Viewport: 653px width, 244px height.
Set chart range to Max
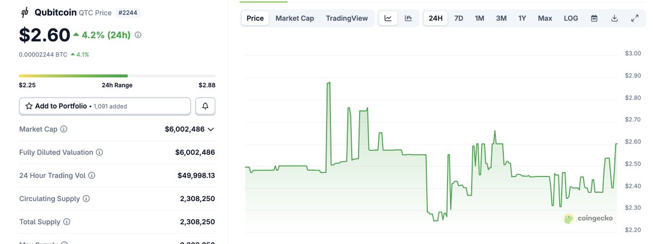545,18
